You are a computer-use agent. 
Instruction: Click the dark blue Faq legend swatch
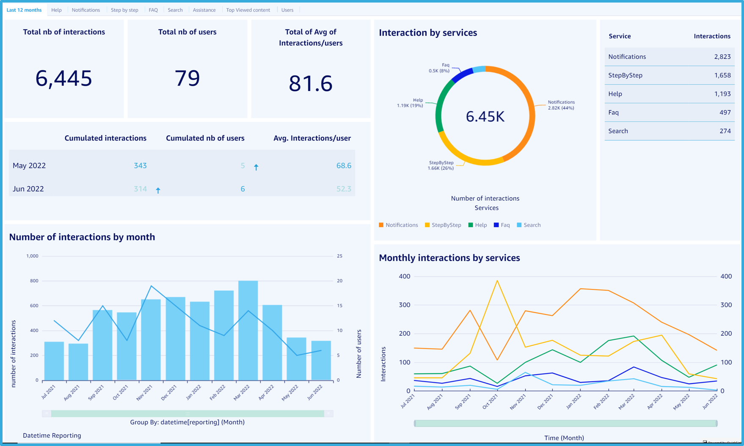pyautogui.click(x=496, y=225)
